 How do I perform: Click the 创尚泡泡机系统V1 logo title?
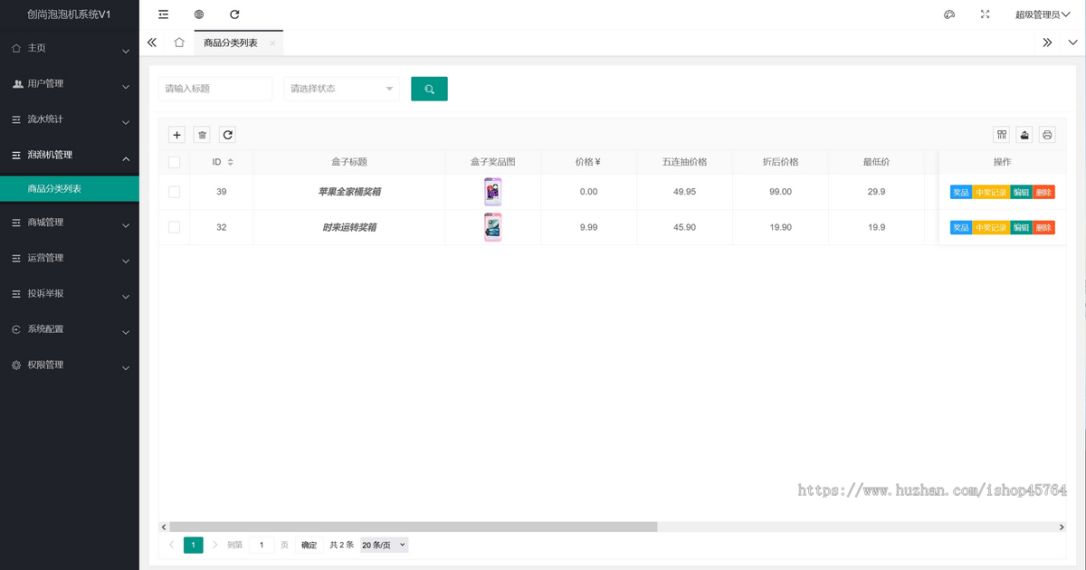(70, 14)
